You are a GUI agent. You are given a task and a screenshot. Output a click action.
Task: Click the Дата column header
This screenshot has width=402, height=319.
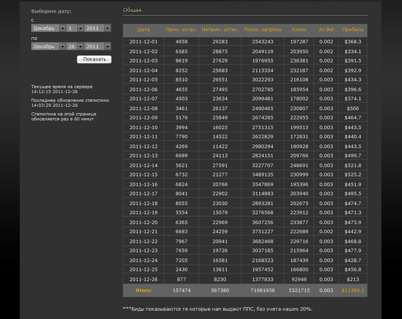tap(144, 30)
